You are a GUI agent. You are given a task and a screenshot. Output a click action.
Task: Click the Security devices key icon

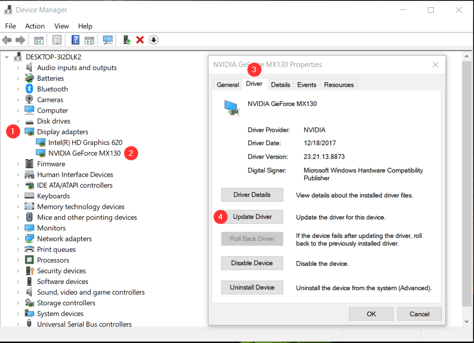[30, 270]
